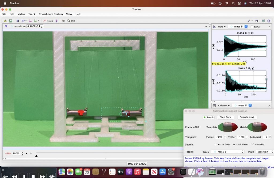
Task: Open the Target Track mass B dropdown
Action: pyautogui.click(x=228, y=152)
